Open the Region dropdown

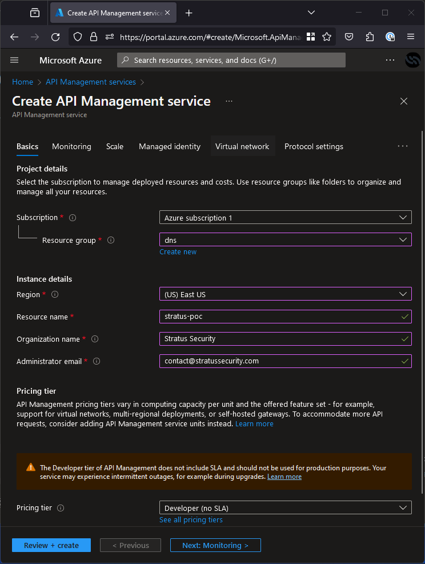click(x=286, y=294)
